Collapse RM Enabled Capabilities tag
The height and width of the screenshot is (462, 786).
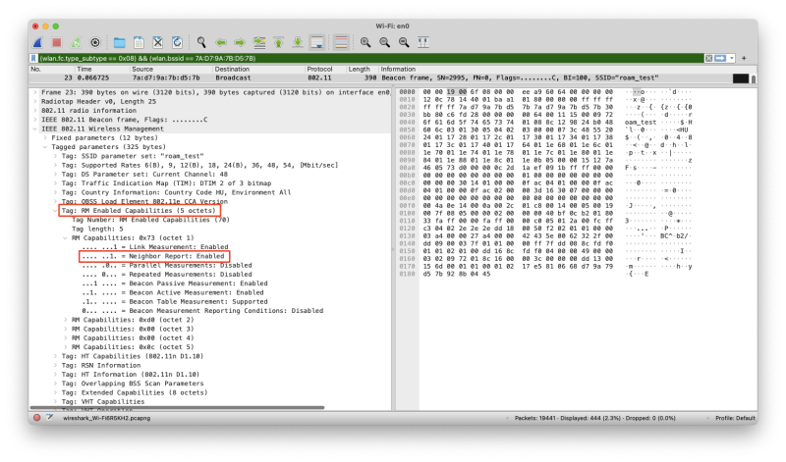coord(55,211)
